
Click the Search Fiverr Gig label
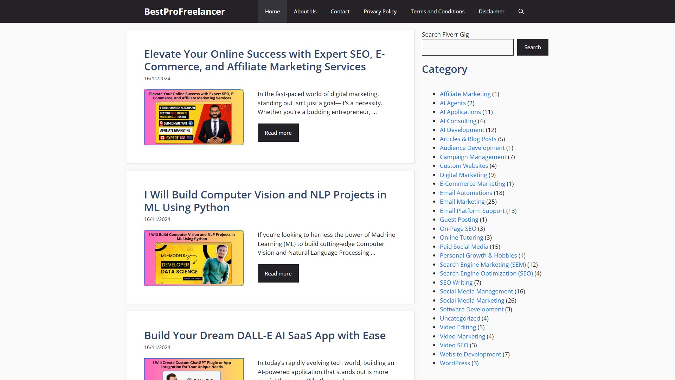(445, 34)
